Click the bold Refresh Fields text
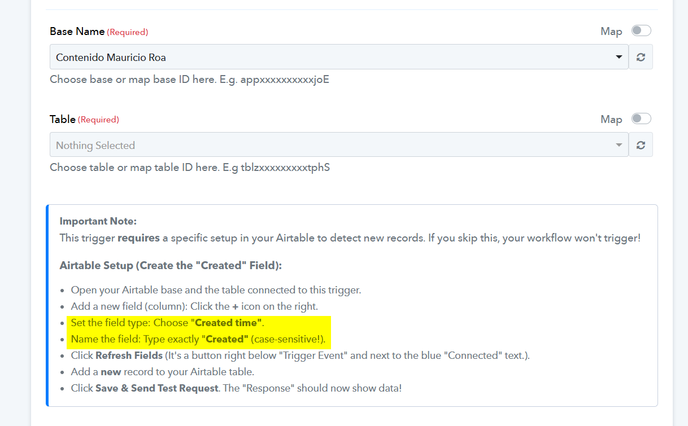The image size is (688, 426). tap(129, 355)
